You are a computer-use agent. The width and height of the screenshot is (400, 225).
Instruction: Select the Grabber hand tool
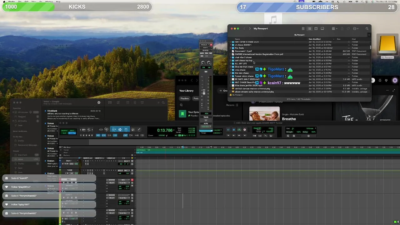(x=126, y=129)
